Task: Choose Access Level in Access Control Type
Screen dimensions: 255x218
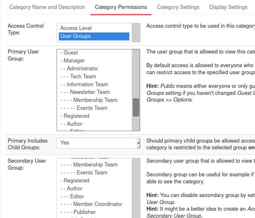Action: pyautogui.click(x=76, y=28)
